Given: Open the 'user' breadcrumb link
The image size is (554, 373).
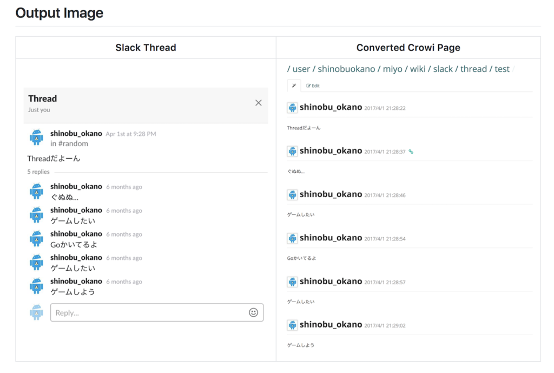Looking at the screenshot, I should [x=301, y=69].
